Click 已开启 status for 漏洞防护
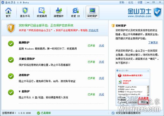 tap(91, 46)
